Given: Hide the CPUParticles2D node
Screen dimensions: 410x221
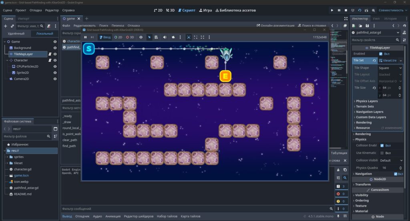Looking at the screenshot, I should 55,67.
